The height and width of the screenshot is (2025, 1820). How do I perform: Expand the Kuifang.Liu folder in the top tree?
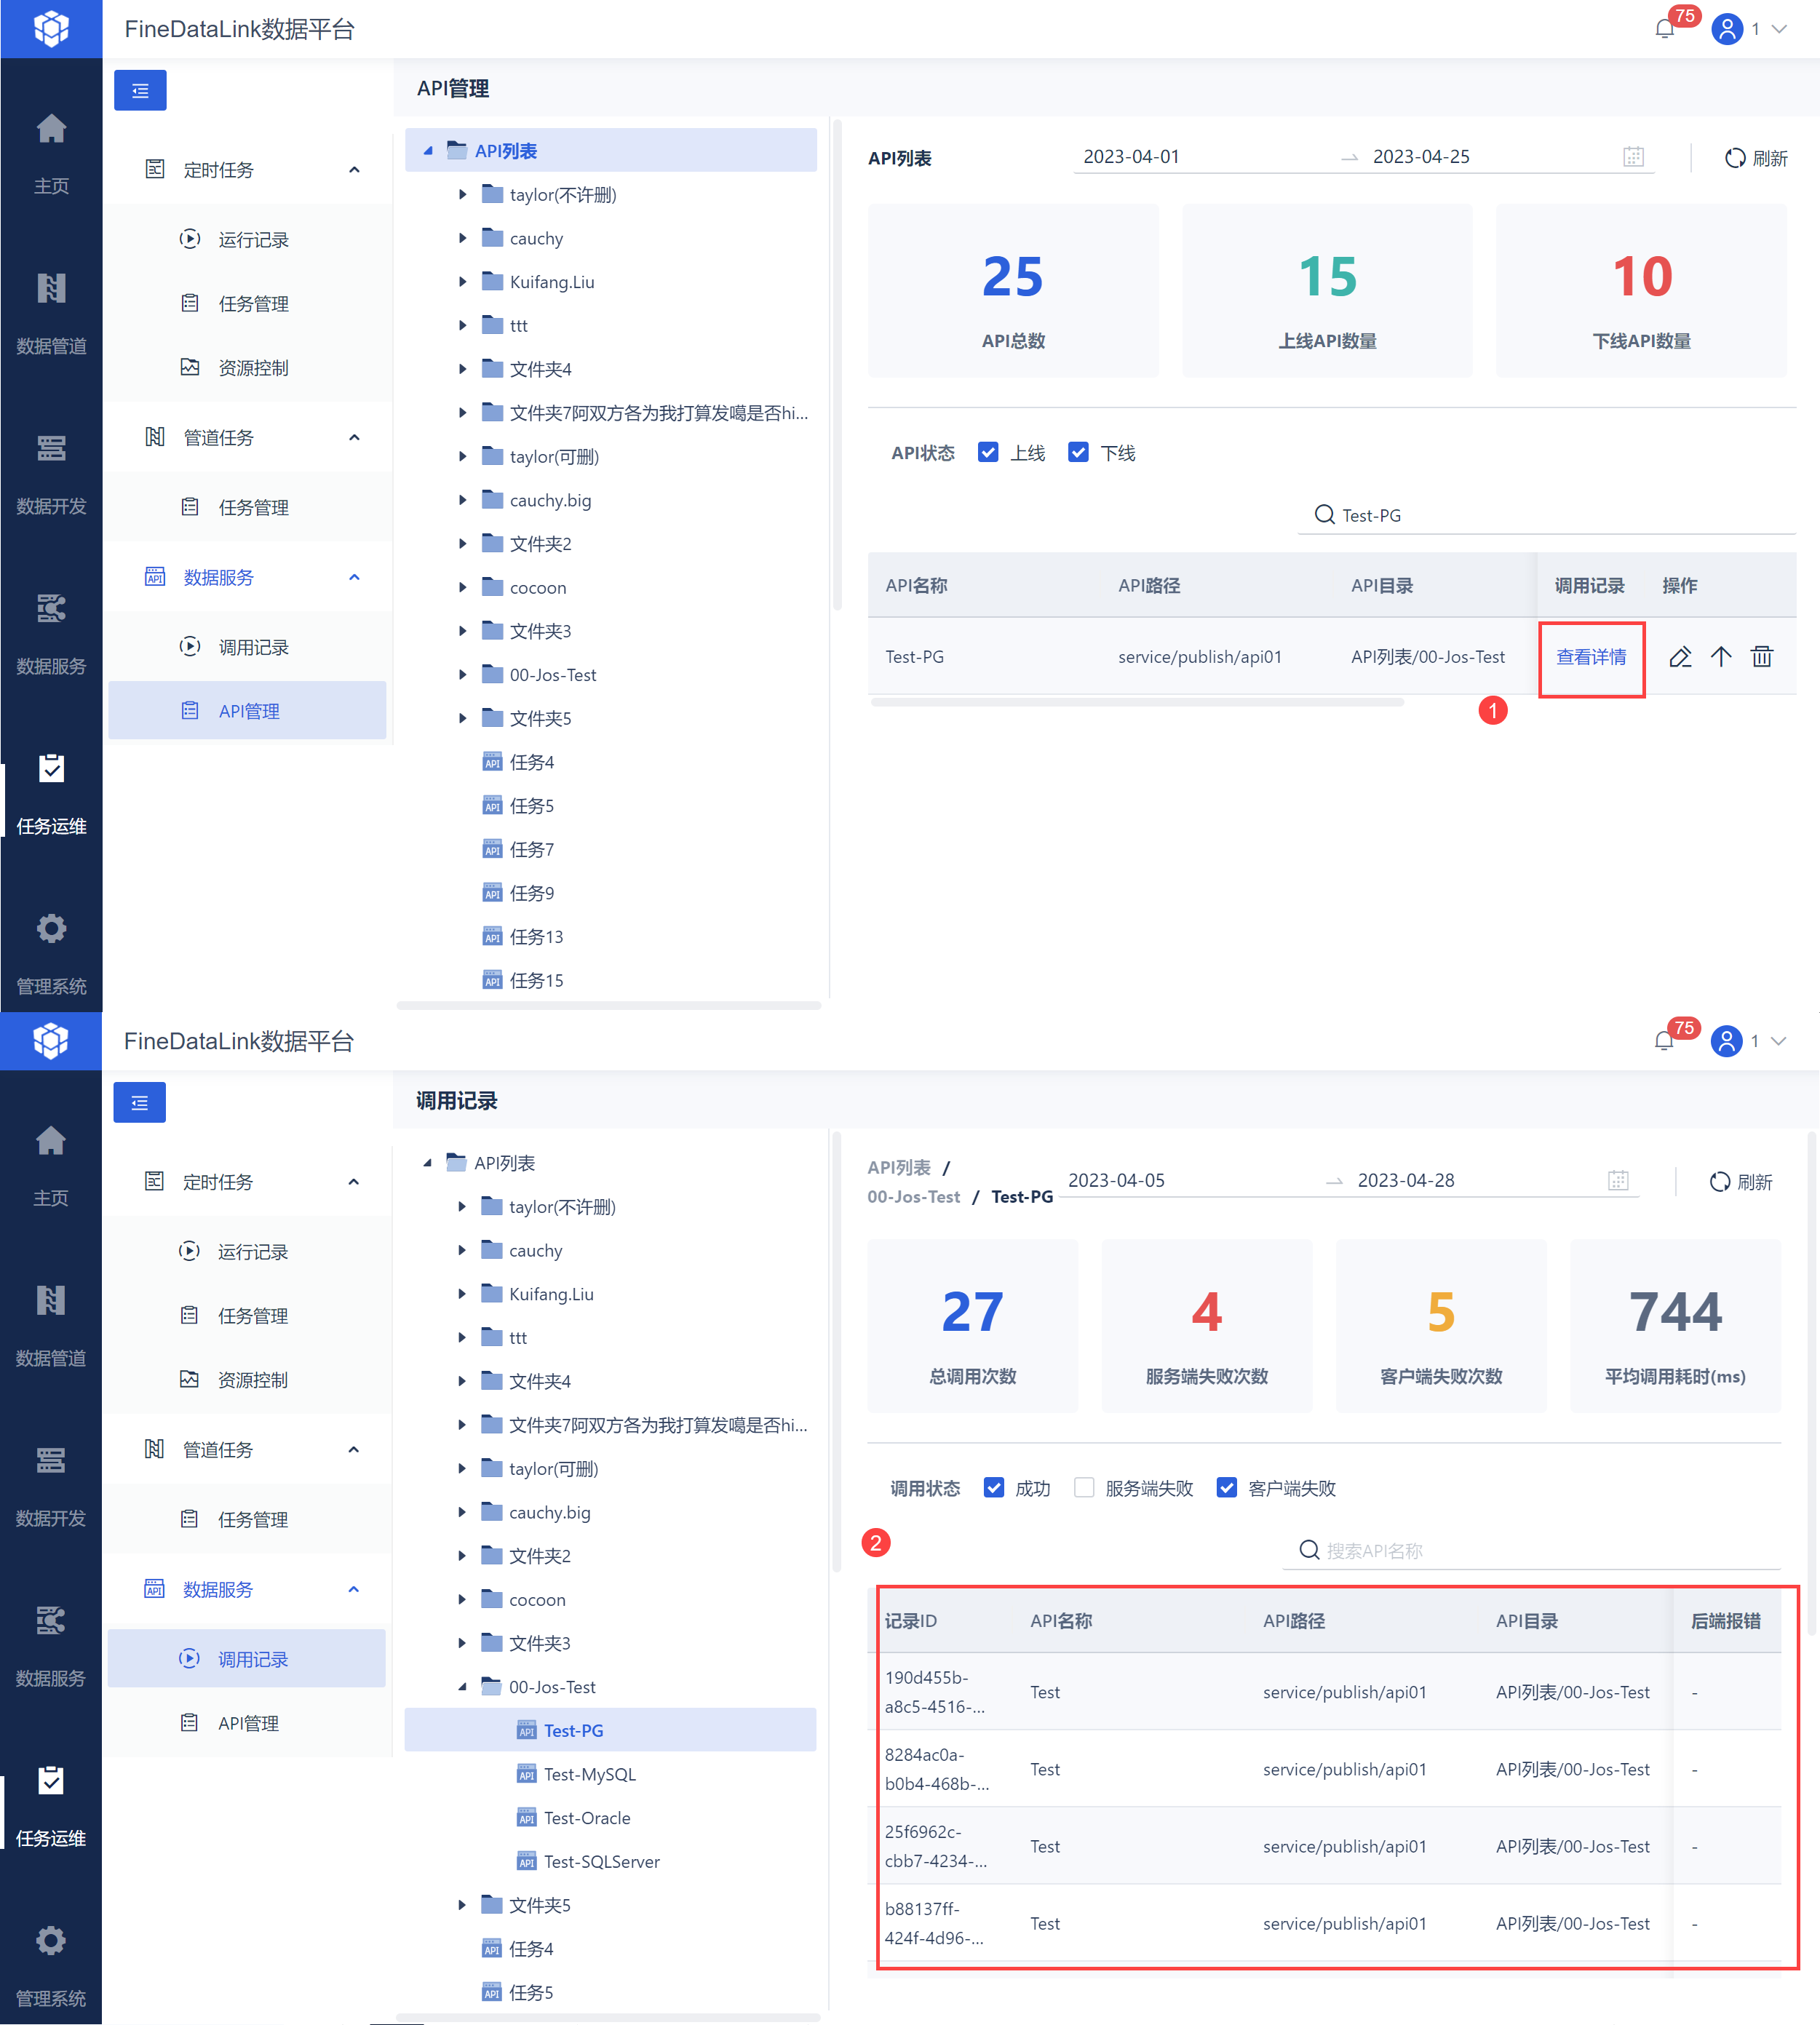[x=462, y=282]
